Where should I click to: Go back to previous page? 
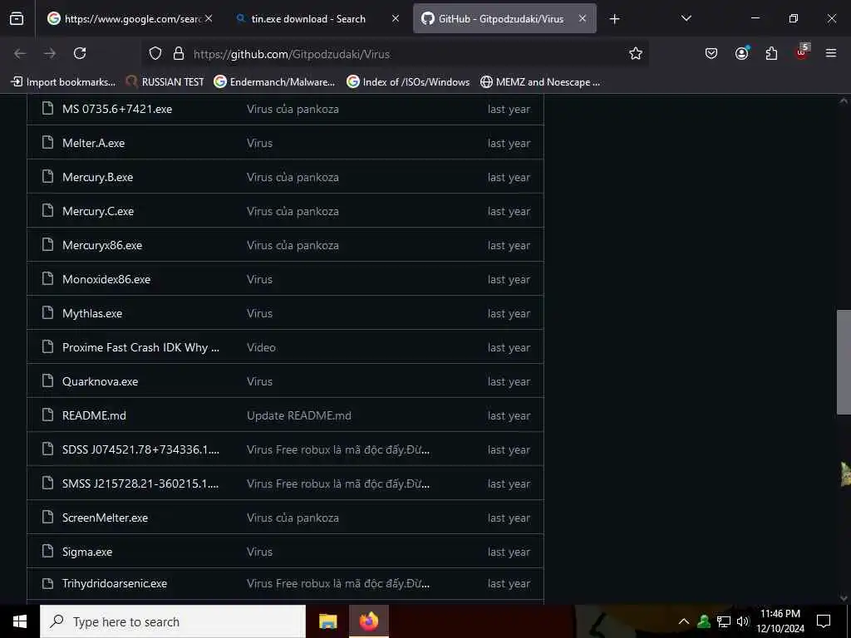[20, 53]
